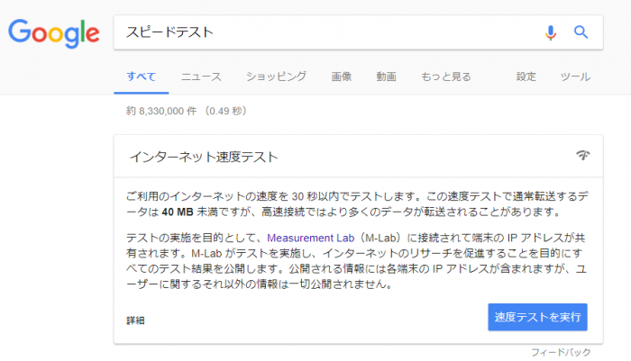Viewport: 631px width, 361px height.
Task: Open the ショッピング tab
Action: (277, 77)
